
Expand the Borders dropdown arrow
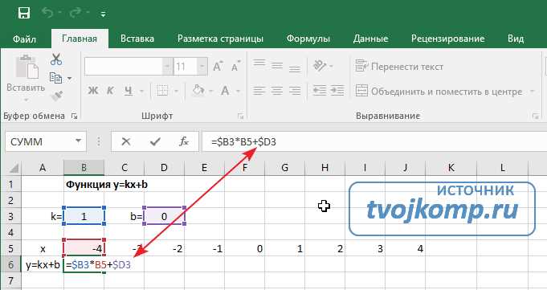176,92
